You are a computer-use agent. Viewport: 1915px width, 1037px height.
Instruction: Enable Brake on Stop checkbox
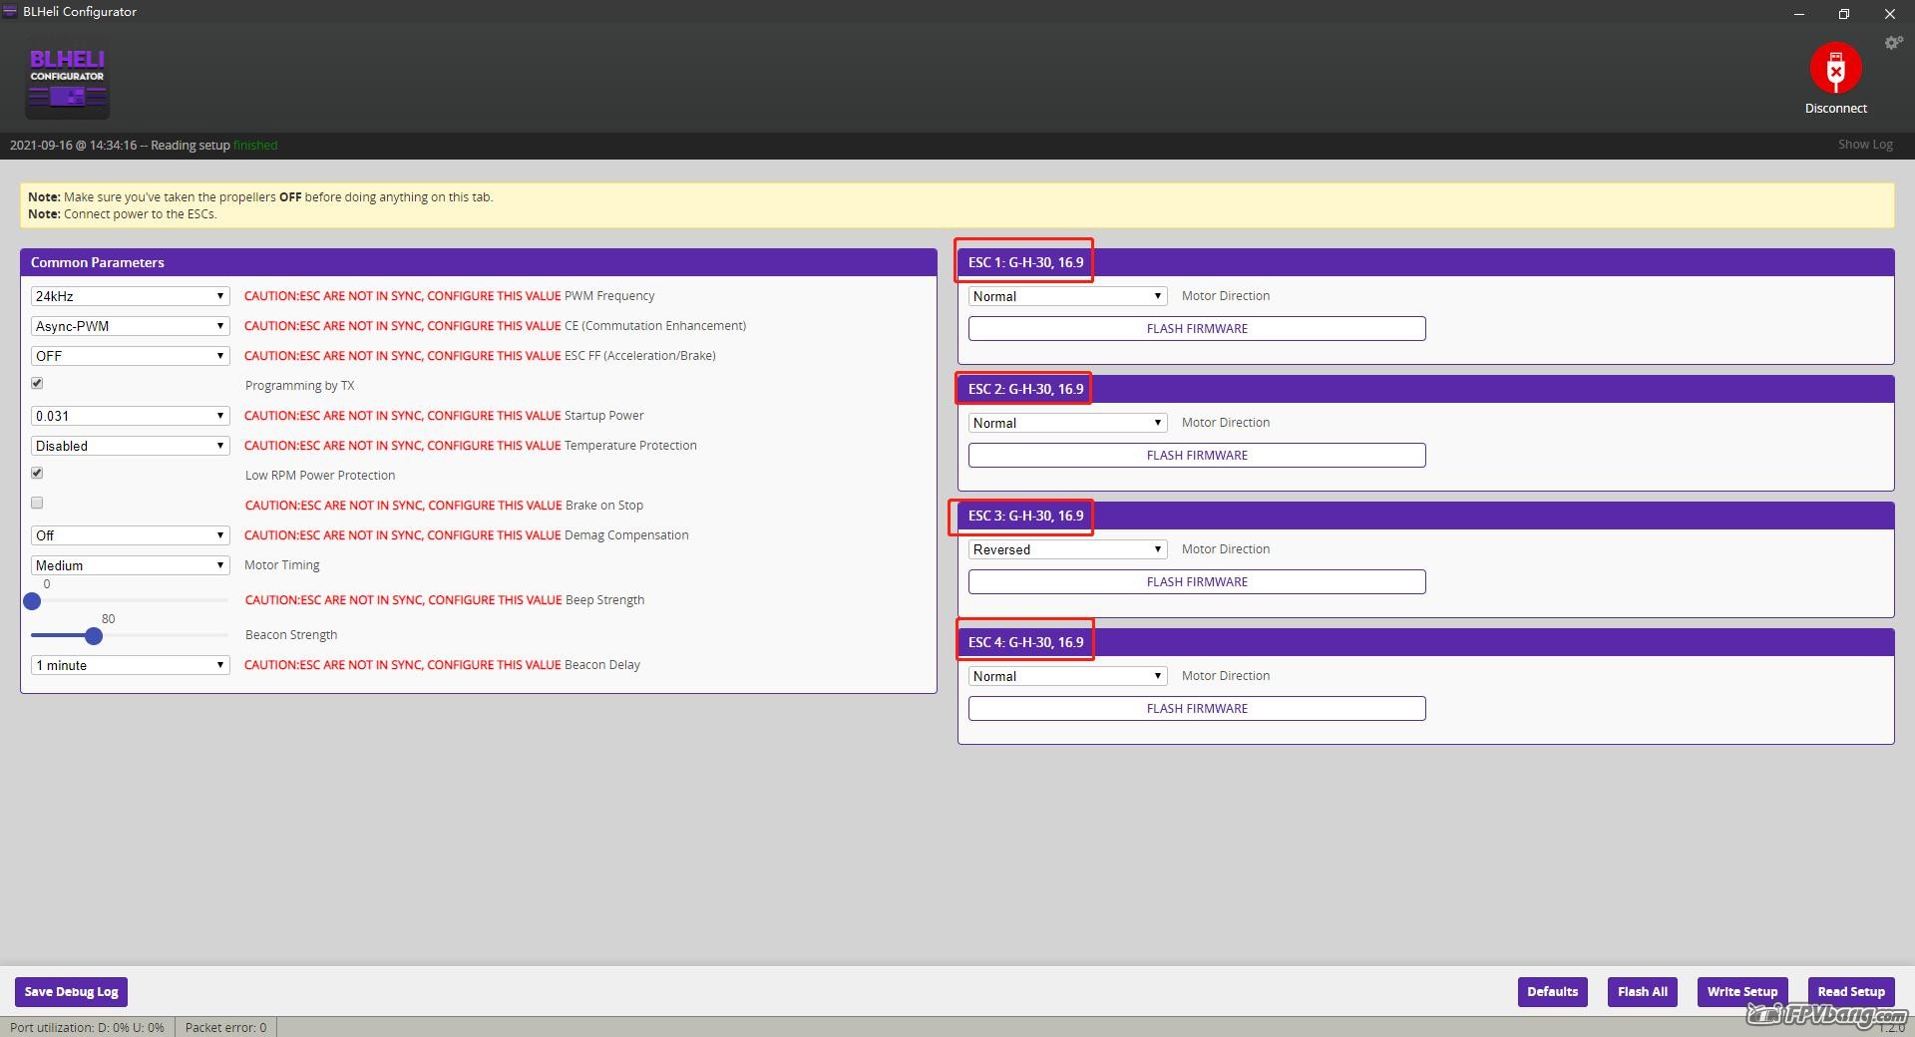37,503
